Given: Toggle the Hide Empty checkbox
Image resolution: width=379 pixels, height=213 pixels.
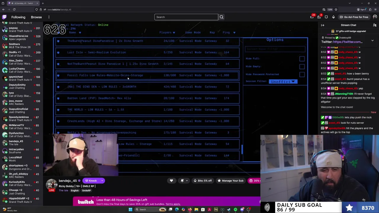Looking at the screenshot, I should pyautogui.click(x=302, y=67).
